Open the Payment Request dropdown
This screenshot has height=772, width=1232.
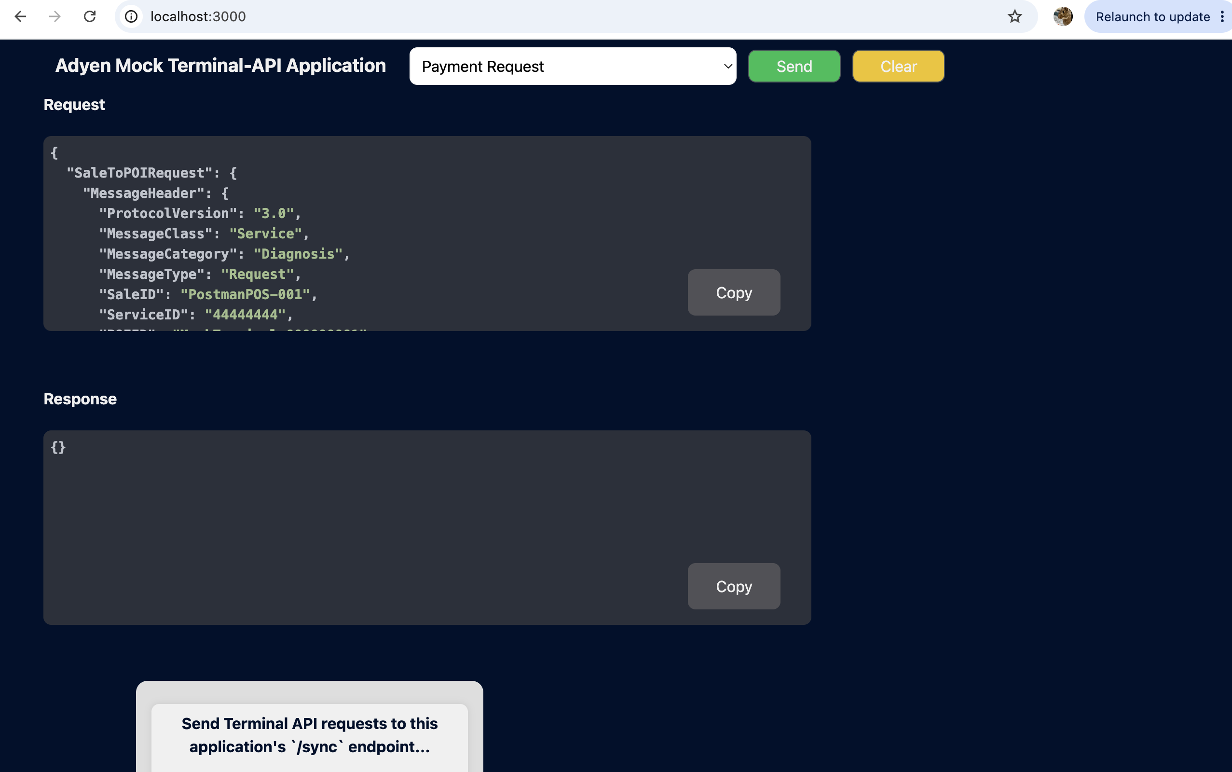coord(573,67)
